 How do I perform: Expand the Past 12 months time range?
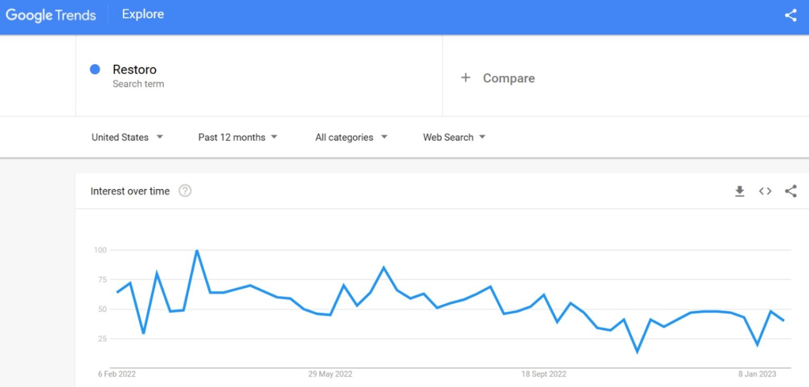coord(238,137)
